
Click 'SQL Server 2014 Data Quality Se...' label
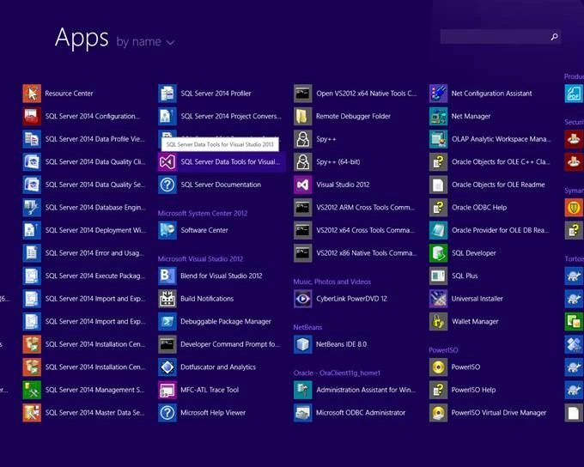pos(95,185)
